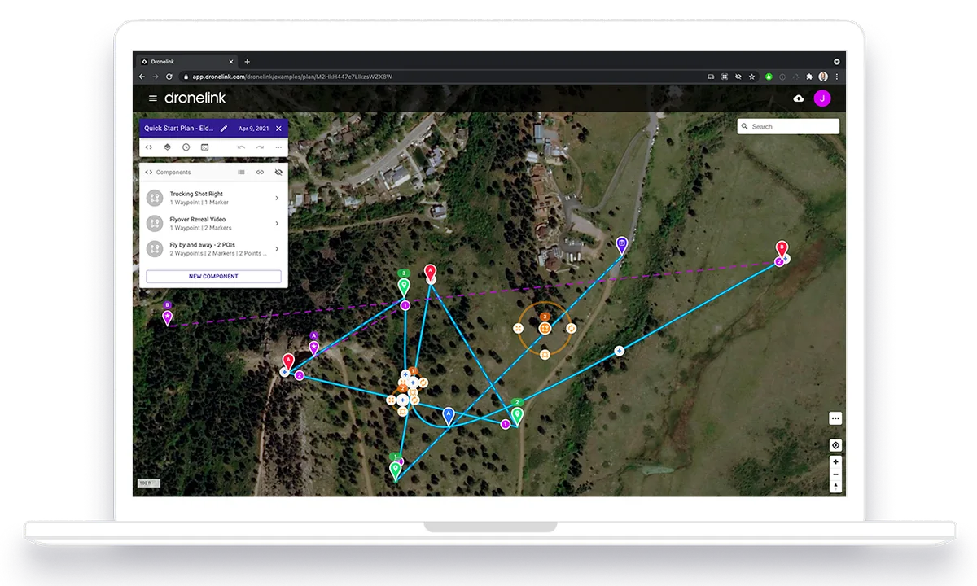Close the Quick Start Plan panel

(x=278, y=129)
